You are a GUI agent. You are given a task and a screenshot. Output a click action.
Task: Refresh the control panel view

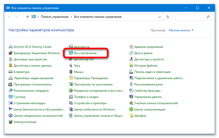[168, 17]
